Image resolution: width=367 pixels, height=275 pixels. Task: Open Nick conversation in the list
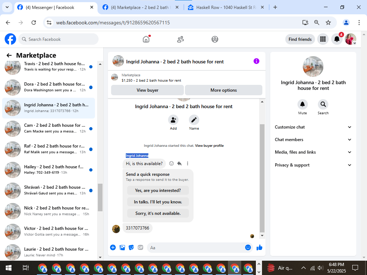click(49, 211)
